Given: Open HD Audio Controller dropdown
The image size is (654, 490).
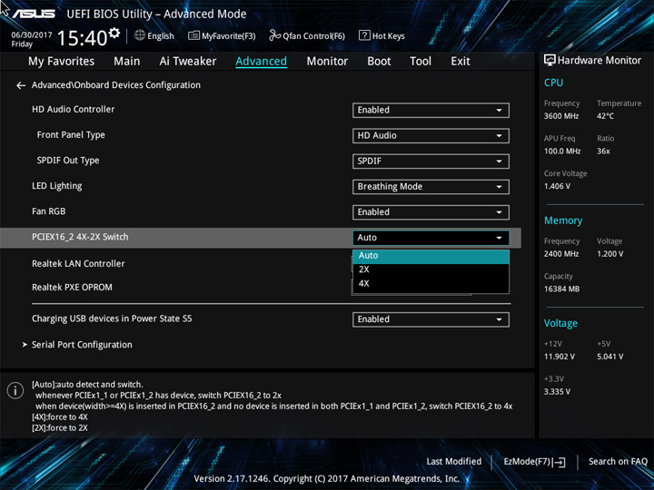Looking at the screenshot, I should coord(431,110).
